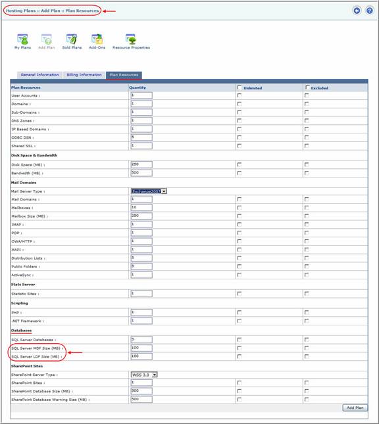The width and height of the screenshot is (379, 424).
Task: Click the 'Disk Space & Bandwidth' heading
Action: click(x=34, y=155)
